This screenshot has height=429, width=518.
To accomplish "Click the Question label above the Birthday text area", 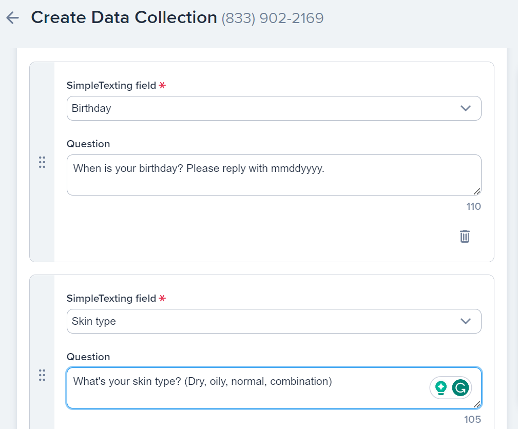I will coord(88,144).
